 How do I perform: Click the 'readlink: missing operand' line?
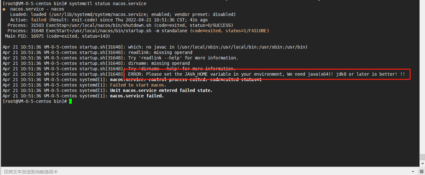[160, 52]
